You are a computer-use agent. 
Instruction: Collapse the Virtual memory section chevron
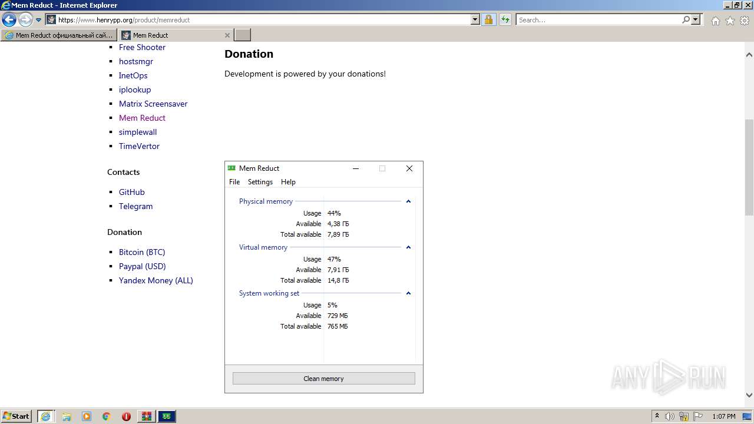(408, 247)
